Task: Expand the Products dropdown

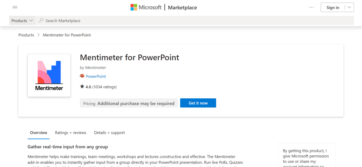Action: pyautogui.click(x=22, y=21)
